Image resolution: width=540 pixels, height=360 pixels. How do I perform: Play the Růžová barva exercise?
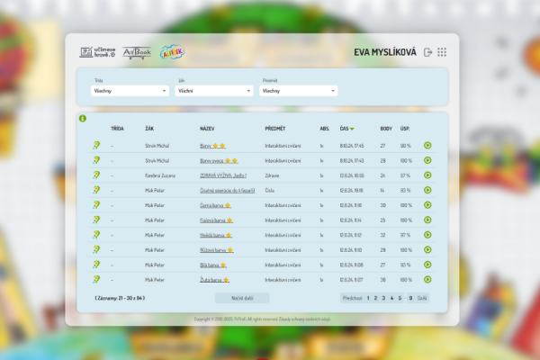click(x=427, y=249)
